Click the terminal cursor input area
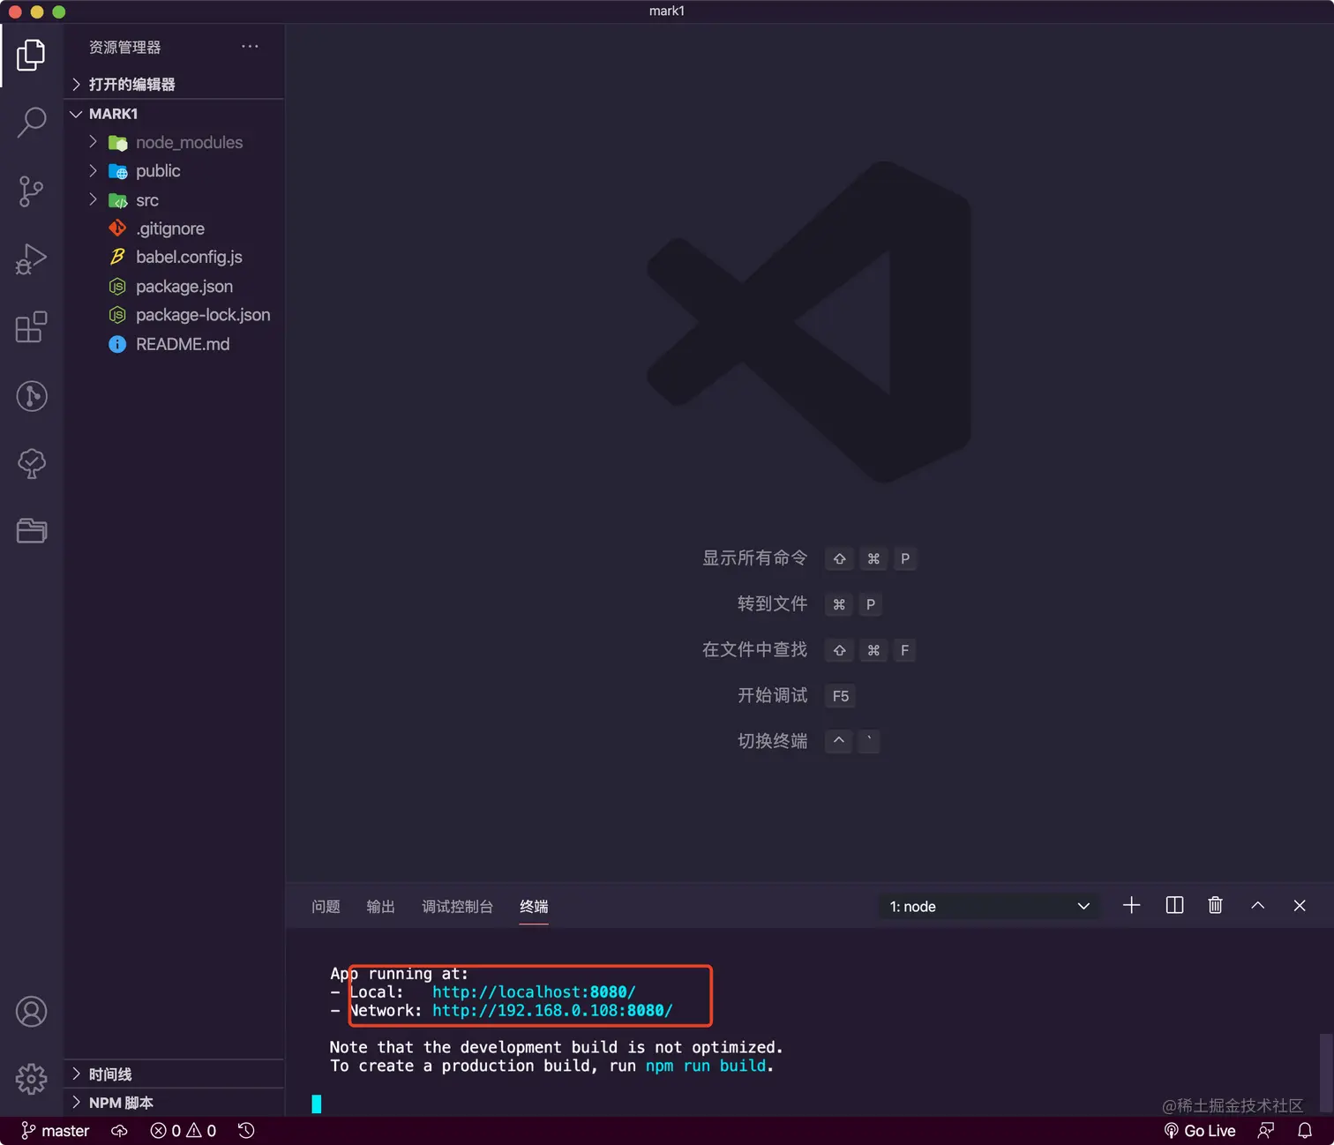1334x1145 pixels. pos(317,1104)
